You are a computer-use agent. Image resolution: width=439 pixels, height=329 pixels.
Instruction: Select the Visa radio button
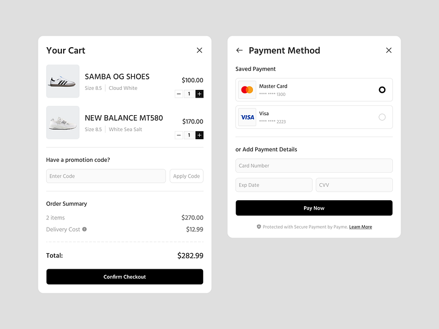382,117
